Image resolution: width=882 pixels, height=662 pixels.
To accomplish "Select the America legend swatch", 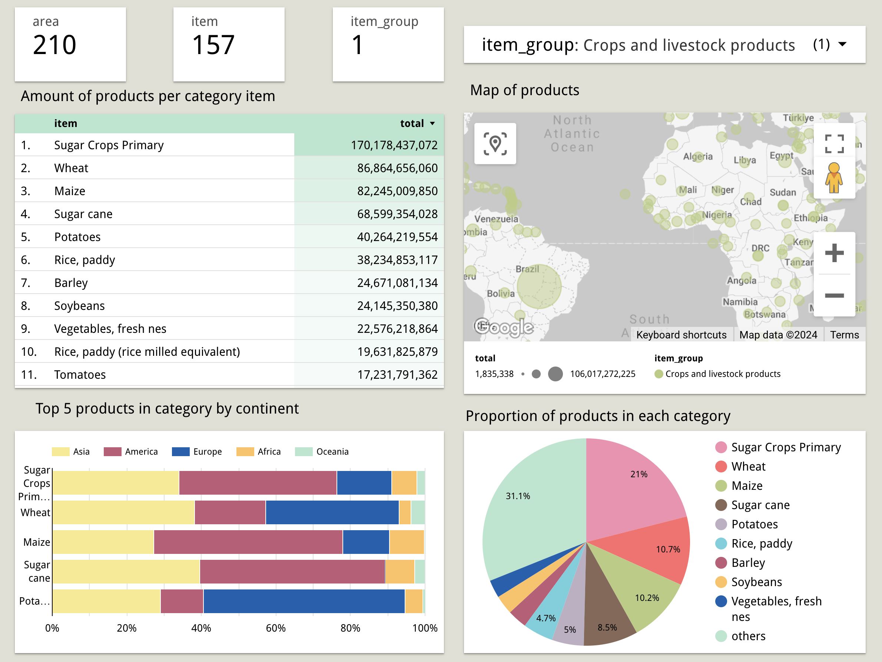I will [112, 452].
